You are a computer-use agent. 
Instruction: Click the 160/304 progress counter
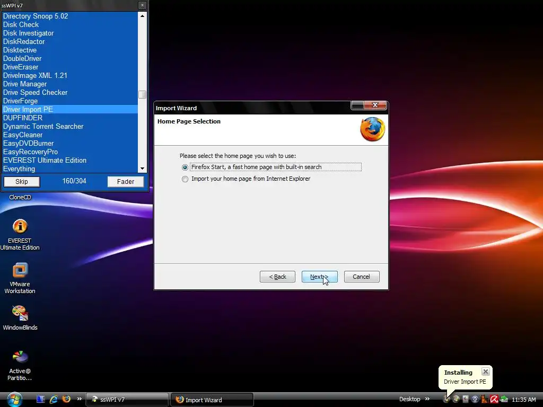tap(74, 181)
